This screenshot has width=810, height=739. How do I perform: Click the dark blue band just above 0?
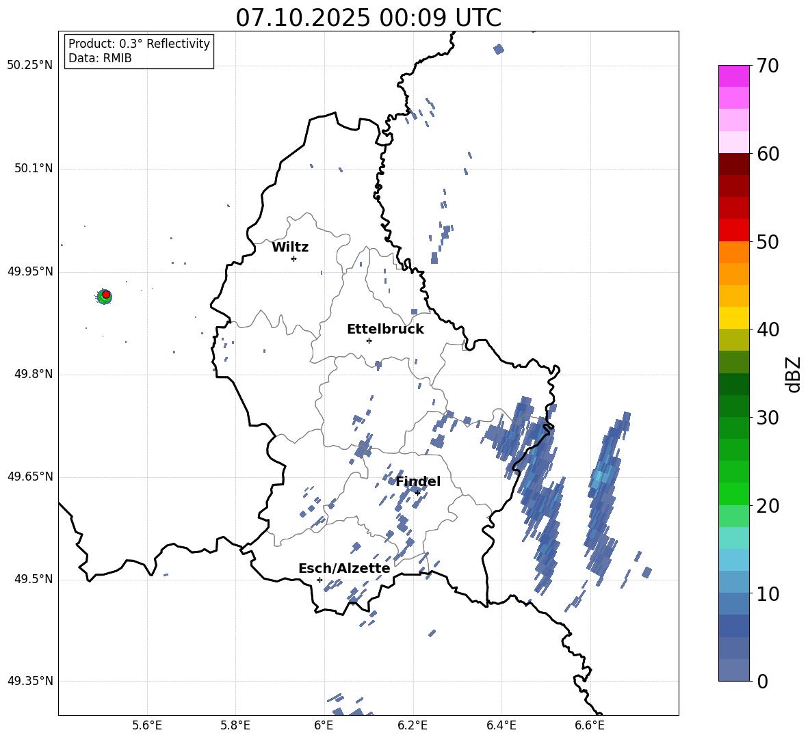pos(734,670)
